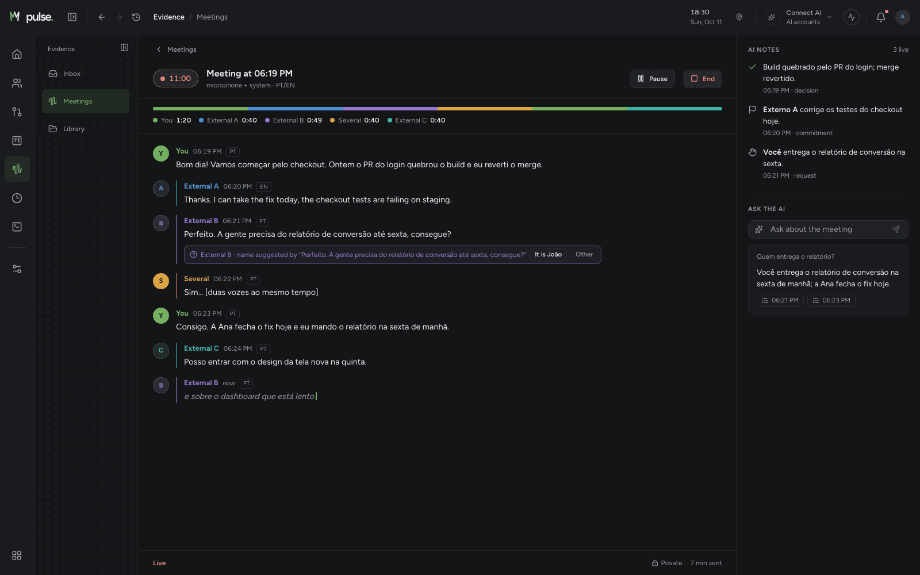
Task: Open the user avatar A menu
Action: (903, 17)
